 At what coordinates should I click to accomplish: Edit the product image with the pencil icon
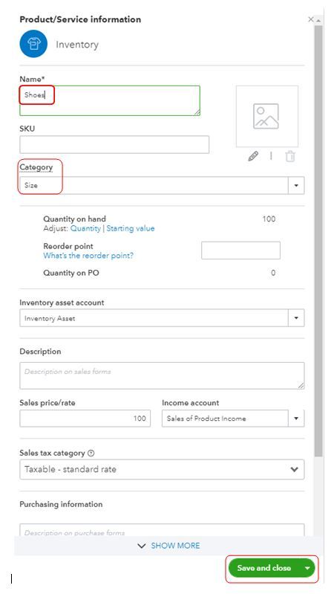click(253, 156)
